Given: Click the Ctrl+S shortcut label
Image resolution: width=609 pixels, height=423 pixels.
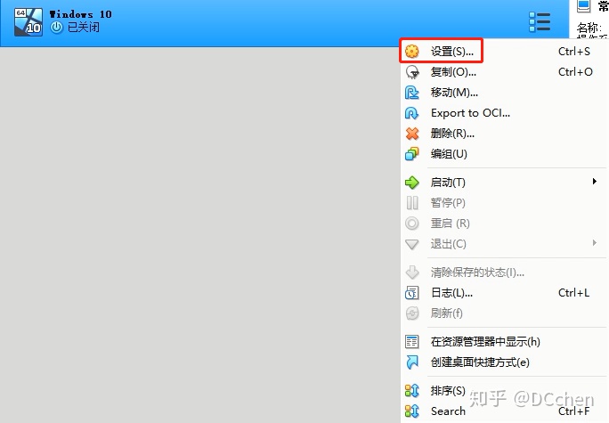Looking at the screenshot, I should tap(574, 52).
